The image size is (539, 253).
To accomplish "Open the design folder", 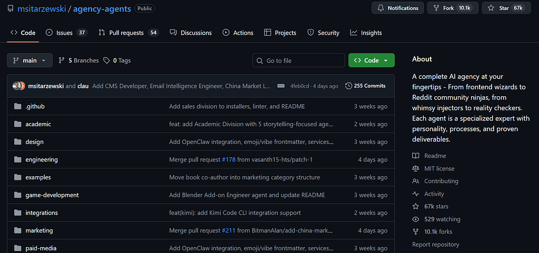I will coord(34,142).
